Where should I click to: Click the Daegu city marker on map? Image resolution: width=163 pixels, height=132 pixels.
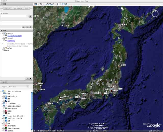36,84
